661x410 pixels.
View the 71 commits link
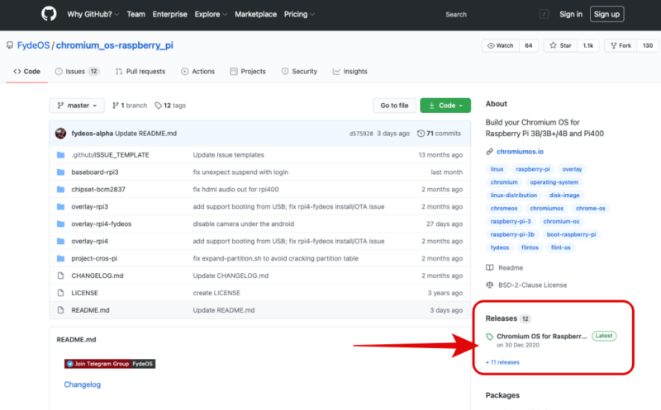point(439,134)
